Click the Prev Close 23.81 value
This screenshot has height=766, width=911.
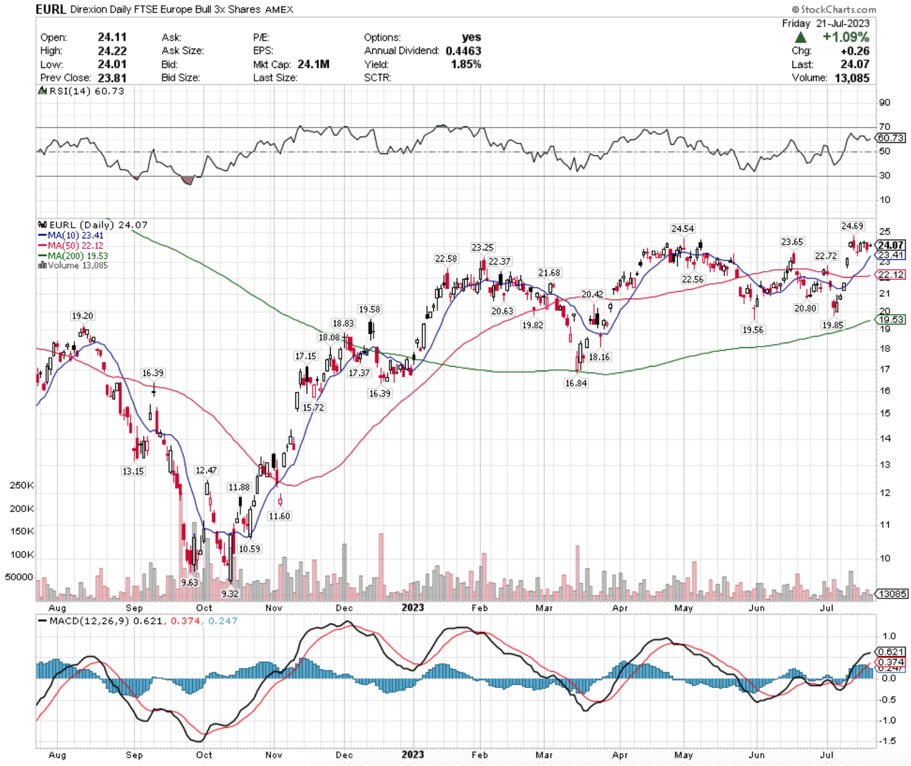click(112, 78)
